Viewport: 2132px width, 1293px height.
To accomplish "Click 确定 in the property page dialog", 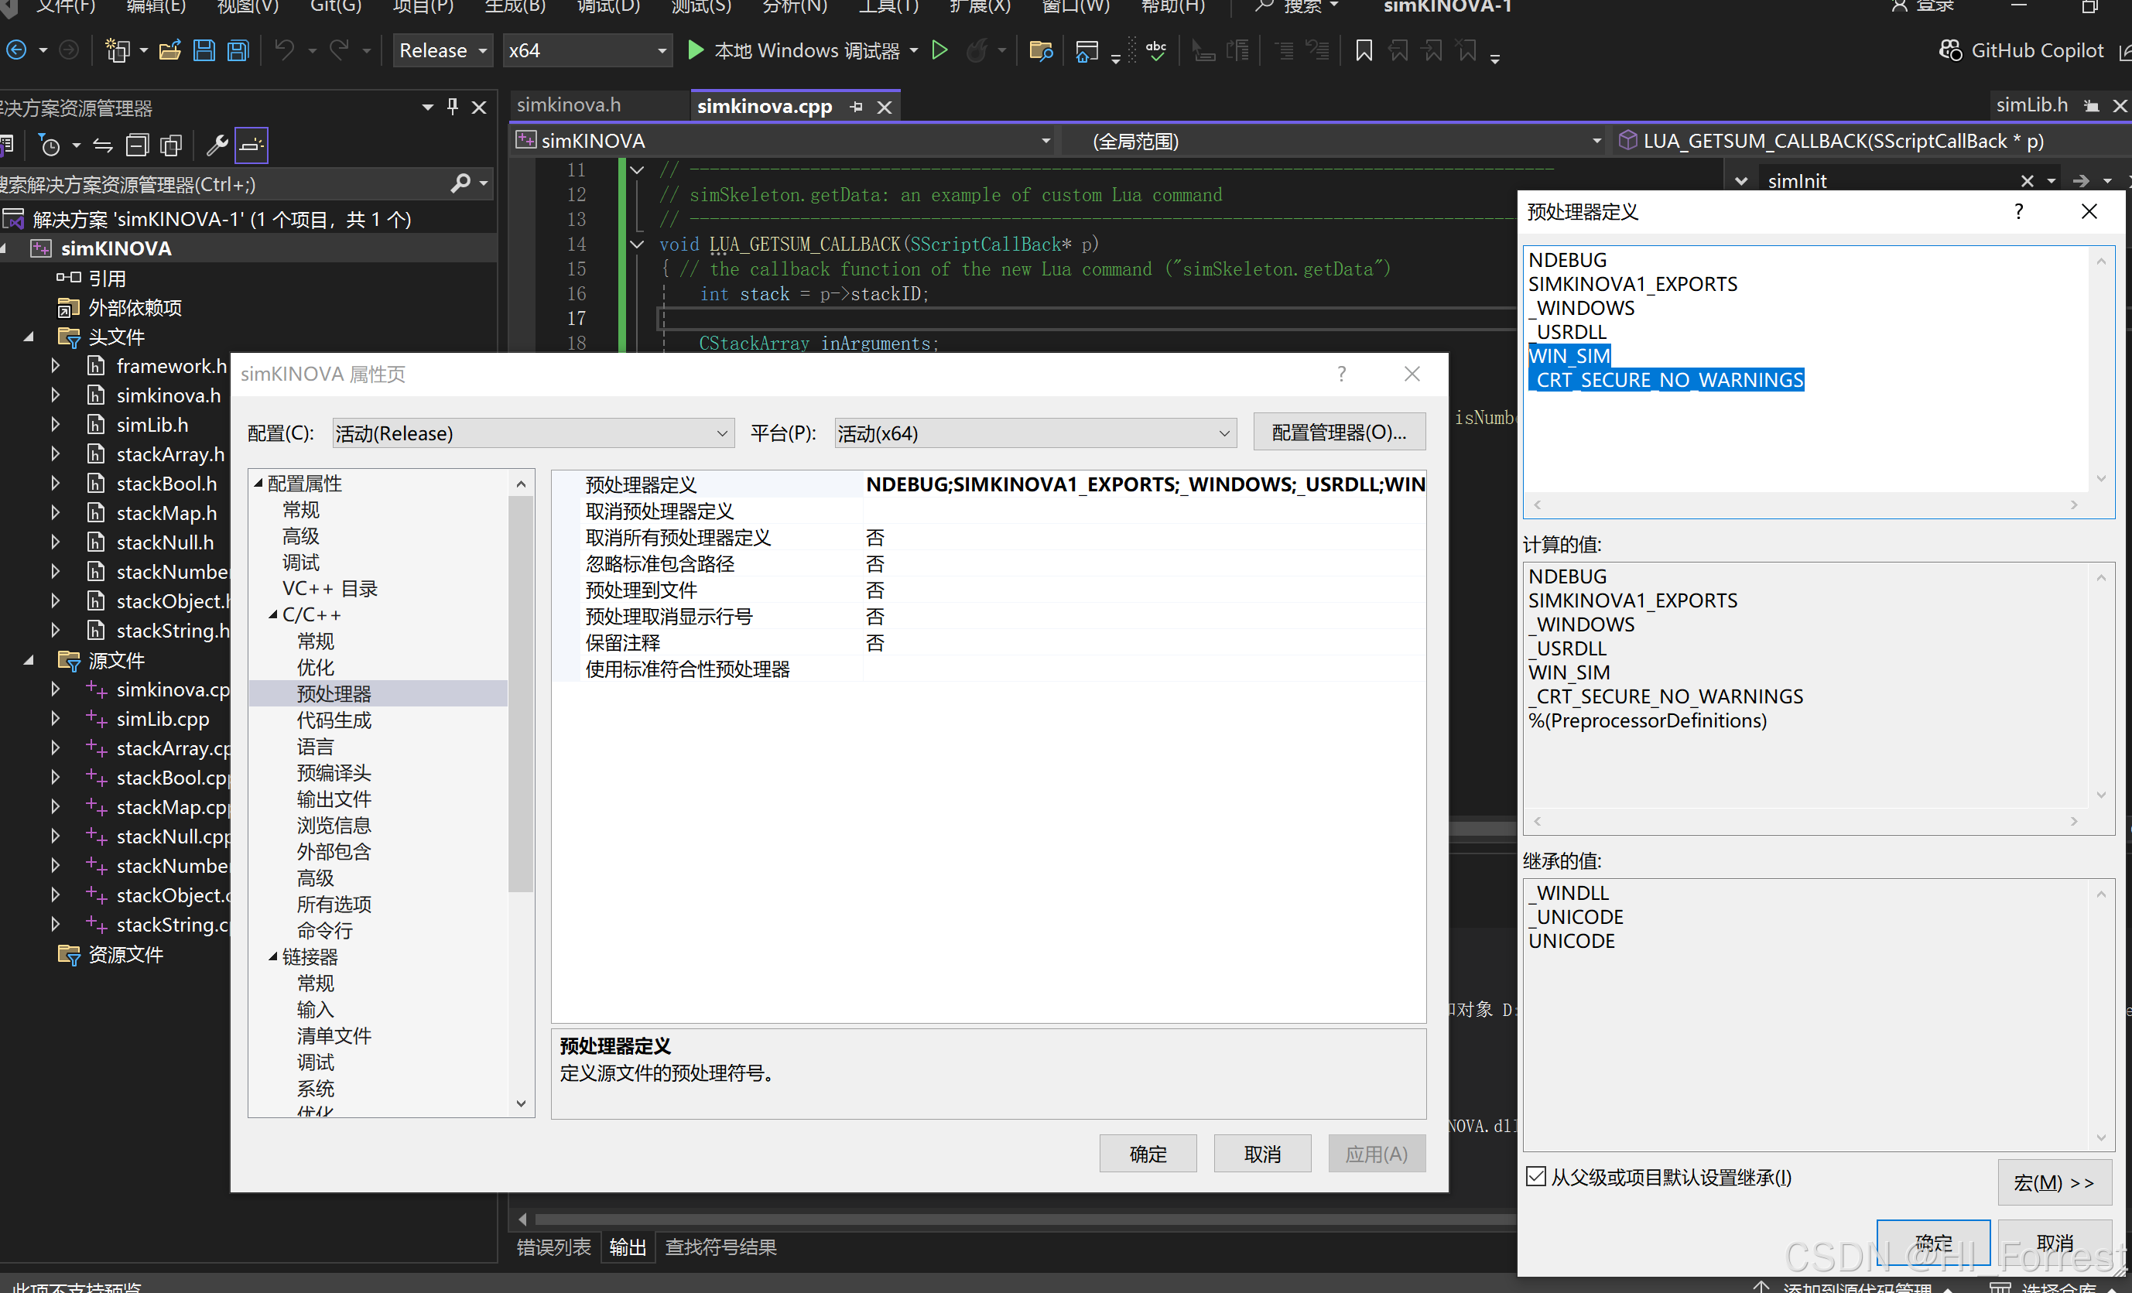I will (x=1148, y=1154).
